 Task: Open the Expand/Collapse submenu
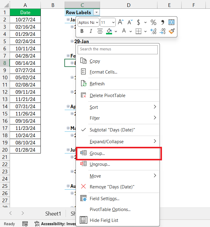pyautogui.click(x=118, y=141)
